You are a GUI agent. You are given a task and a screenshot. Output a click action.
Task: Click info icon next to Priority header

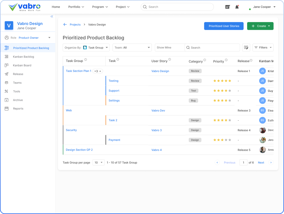click(226, 60)
